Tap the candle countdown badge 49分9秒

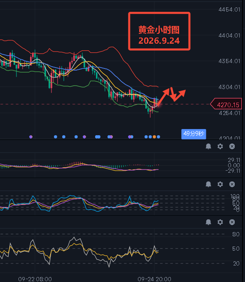click(194, 134)
